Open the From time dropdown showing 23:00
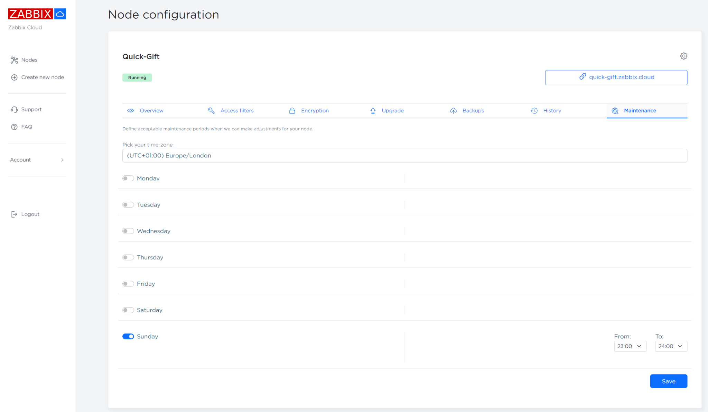This screenshot has height=412, width=708. [x=630, y=346]
